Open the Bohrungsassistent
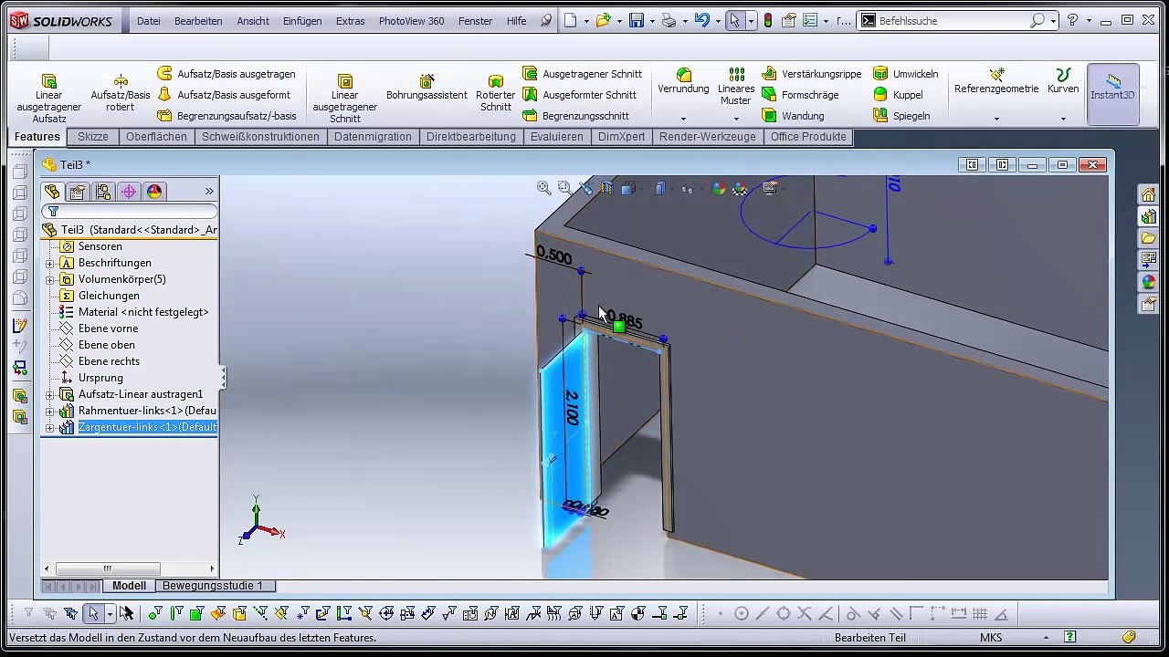This screenshot has width=1169, height=657. pyautogui.click(x=427, y=89)
